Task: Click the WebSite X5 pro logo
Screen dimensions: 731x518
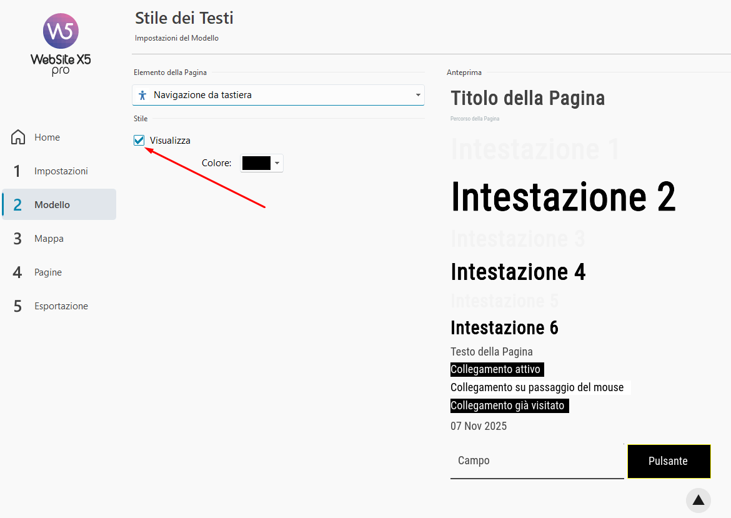Action: pyautogui.click(x=61, y=44)
